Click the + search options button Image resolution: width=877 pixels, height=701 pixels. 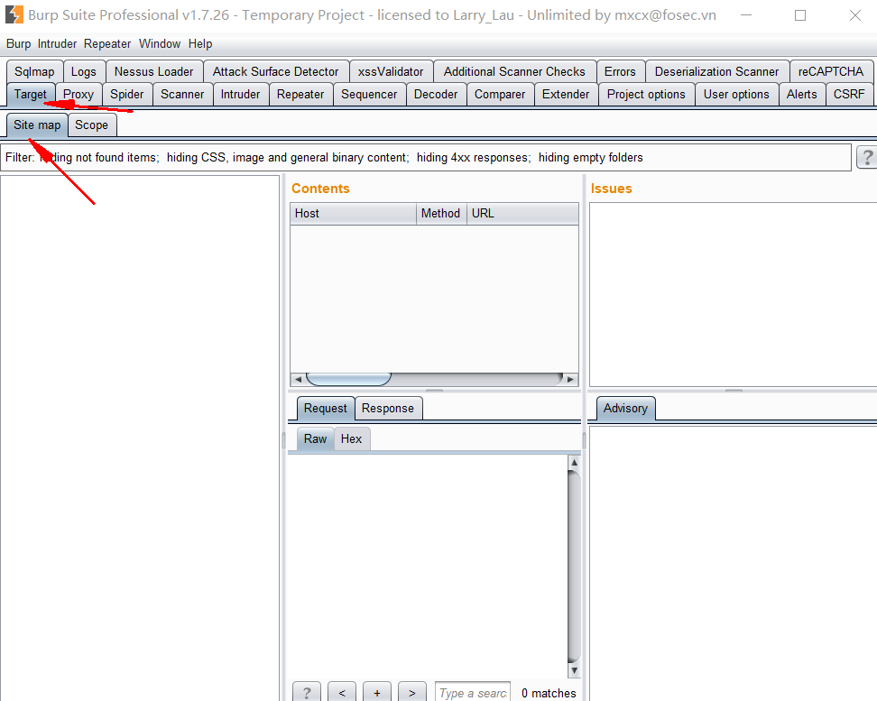377,693
